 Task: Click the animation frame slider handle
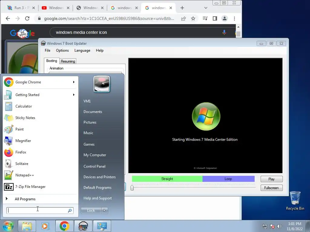(x=132, y=187)
